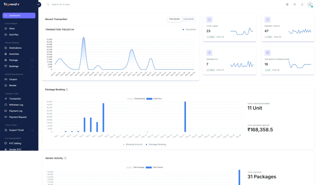Click the Support Ticket icon
The width and height of the screenshot is (317, 185).
pyautogui.click(x=6, y=130)
